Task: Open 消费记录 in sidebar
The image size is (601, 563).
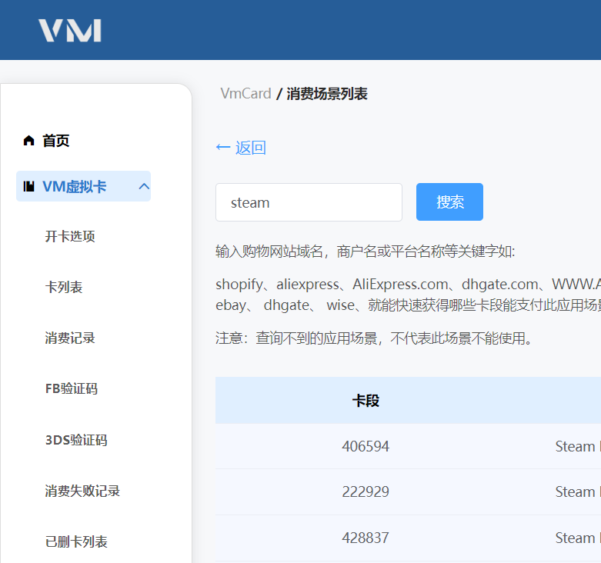Action: coord(70,338)
